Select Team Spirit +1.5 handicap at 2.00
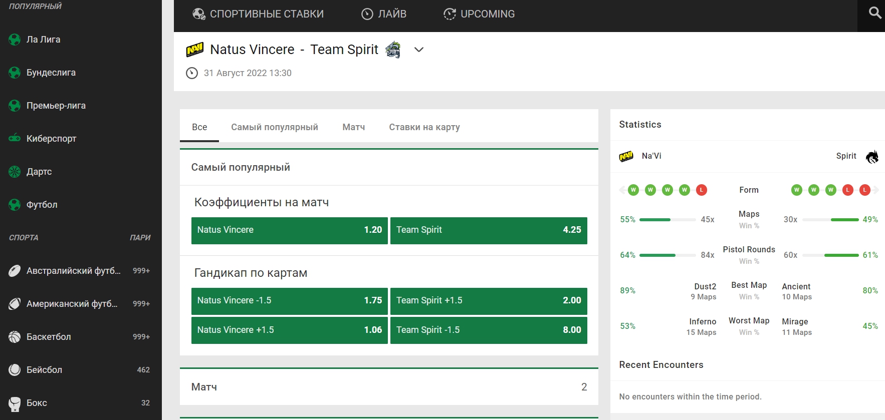 point(488,301)
